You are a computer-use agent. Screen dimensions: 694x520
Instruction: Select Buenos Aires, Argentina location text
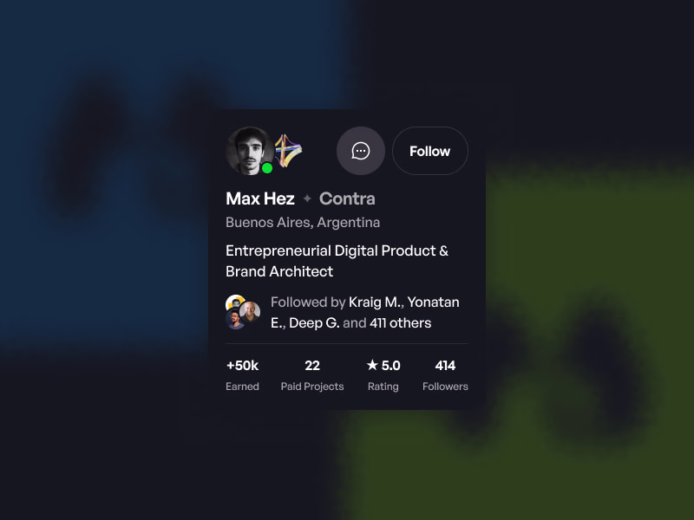[x=303, y=223]
